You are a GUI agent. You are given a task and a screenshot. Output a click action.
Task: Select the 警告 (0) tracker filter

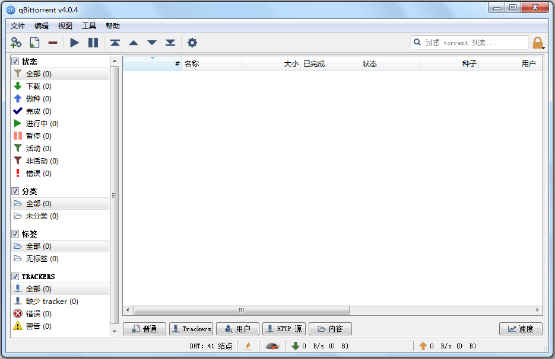pos(60,326)
